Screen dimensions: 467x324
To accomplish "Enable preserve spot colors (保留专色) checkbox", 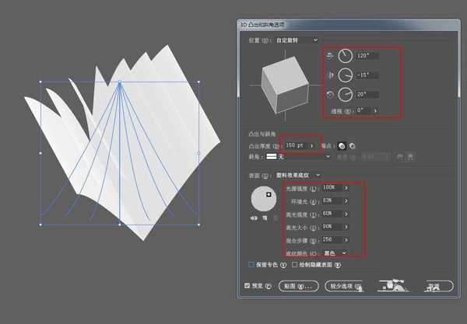I will [251, 264].
